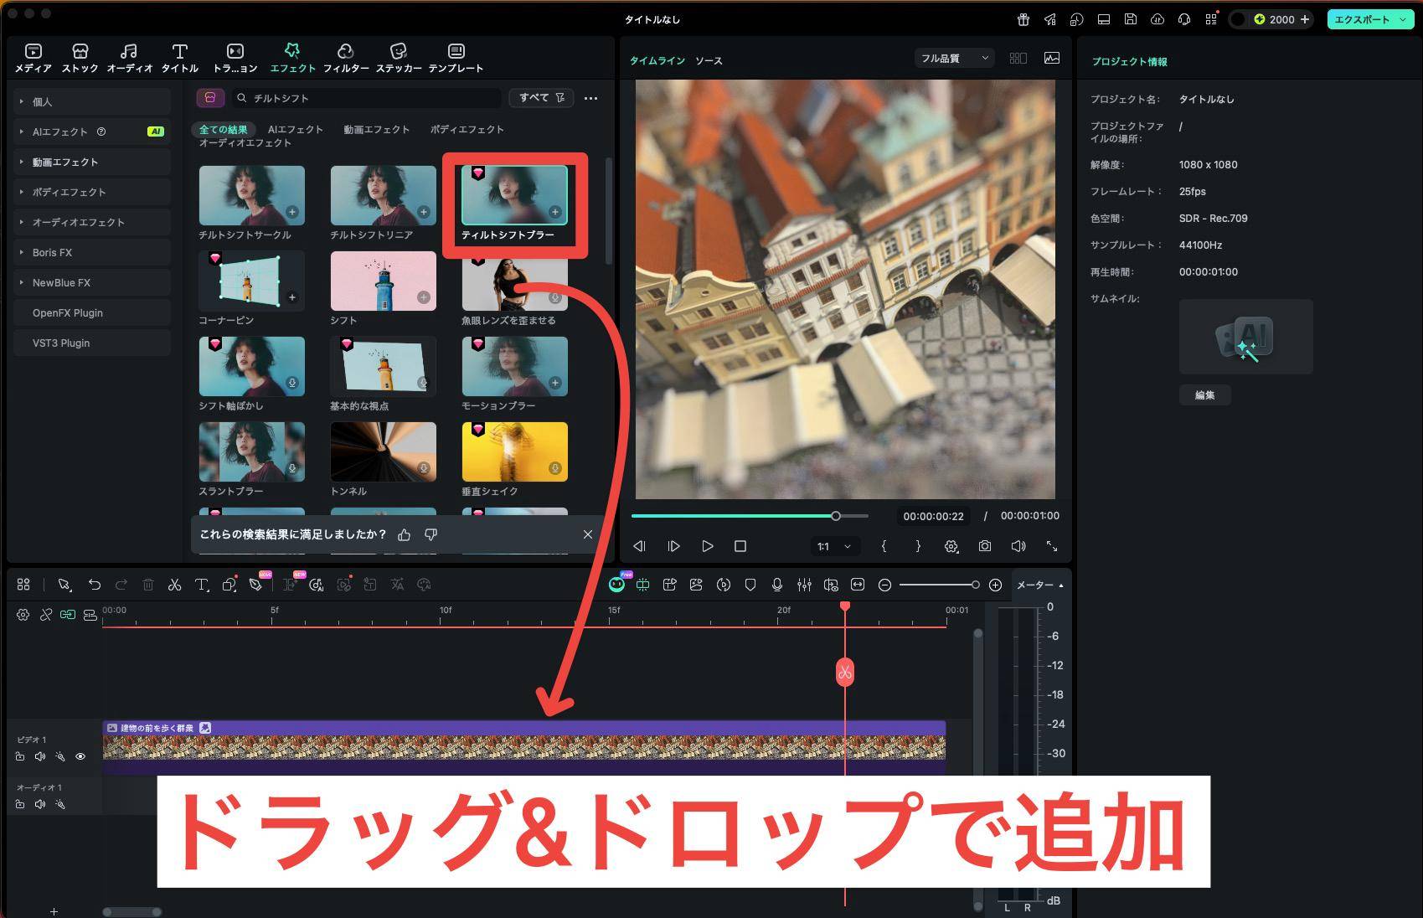Open the audio mixer icon in timeline toolbar
This screenshot has height=918, width=1423.
point(804,585)
